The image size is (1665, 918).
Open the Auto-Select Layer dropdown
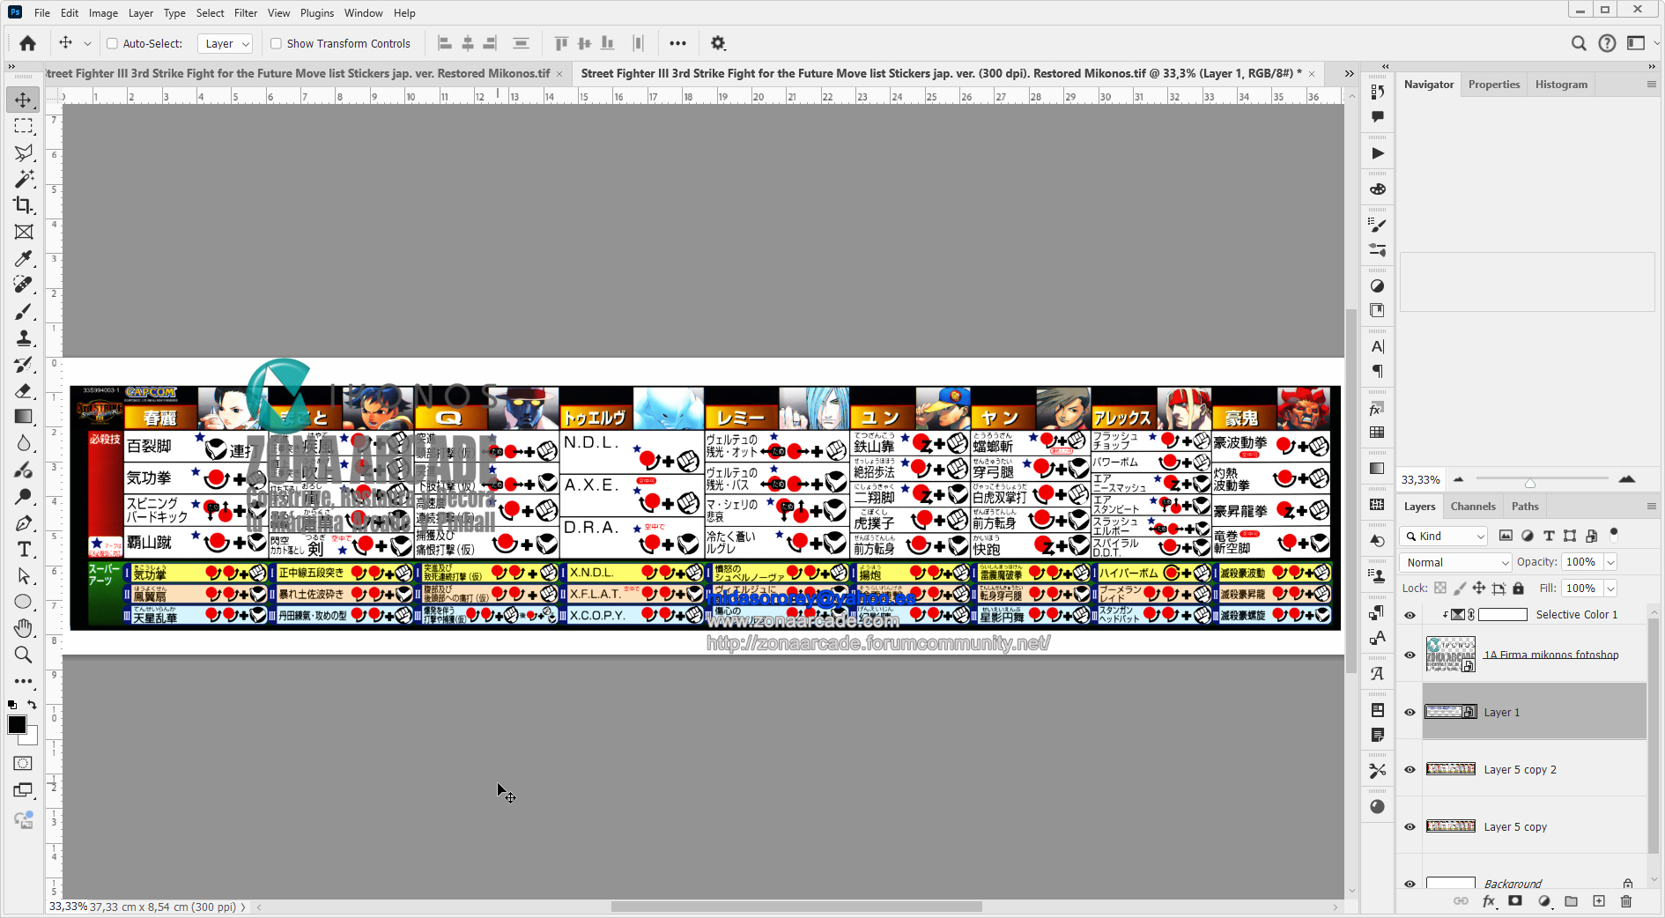point(226,43)
